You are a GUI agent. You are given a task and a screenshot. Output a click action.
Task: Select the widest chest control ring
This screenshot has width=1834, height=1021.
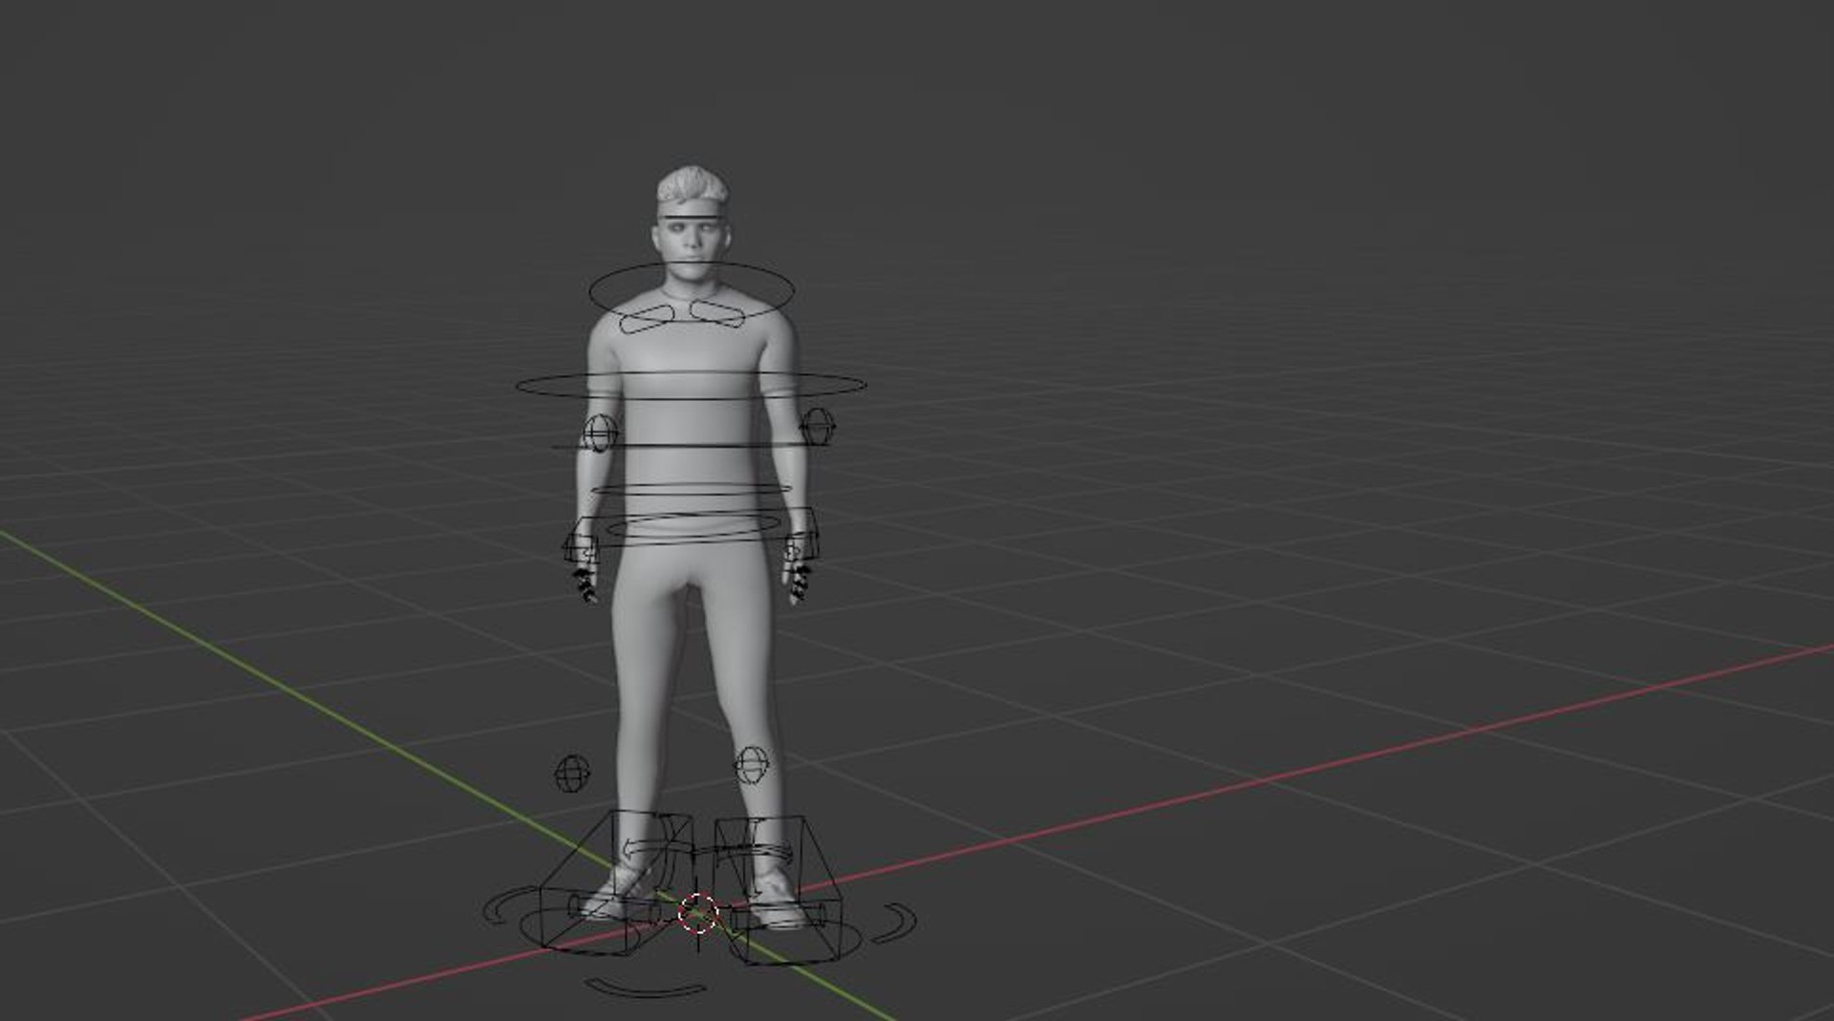692,385
